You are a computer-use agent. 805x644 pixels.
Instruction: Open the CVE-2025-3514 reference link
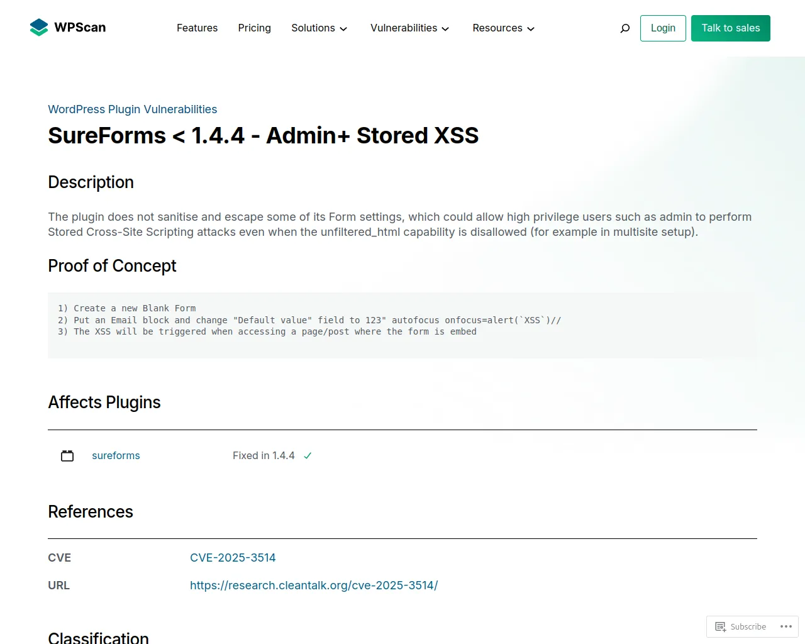point(233,558)
